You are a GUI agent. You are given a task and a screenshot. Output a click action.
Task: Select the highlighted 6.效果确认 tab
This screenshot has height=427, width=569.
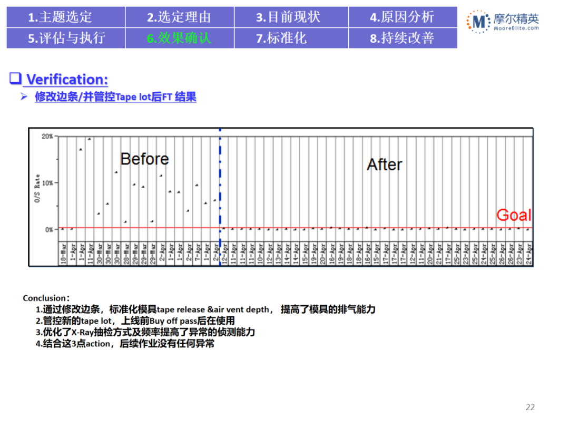tap(180, 38)
